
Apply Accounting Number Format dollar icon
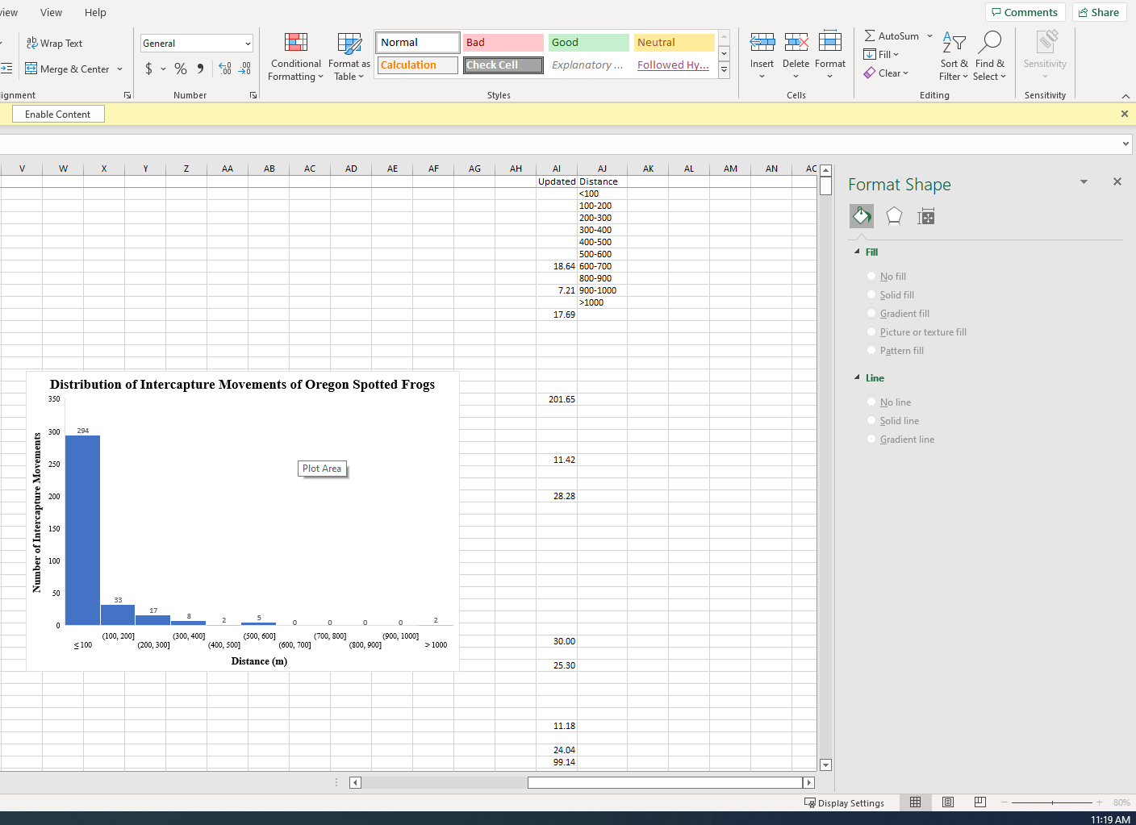click(x=148, y=69)
